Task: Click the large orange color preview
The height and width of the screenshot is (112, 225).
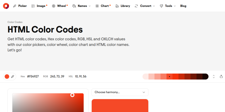Action: click(120, 106)
